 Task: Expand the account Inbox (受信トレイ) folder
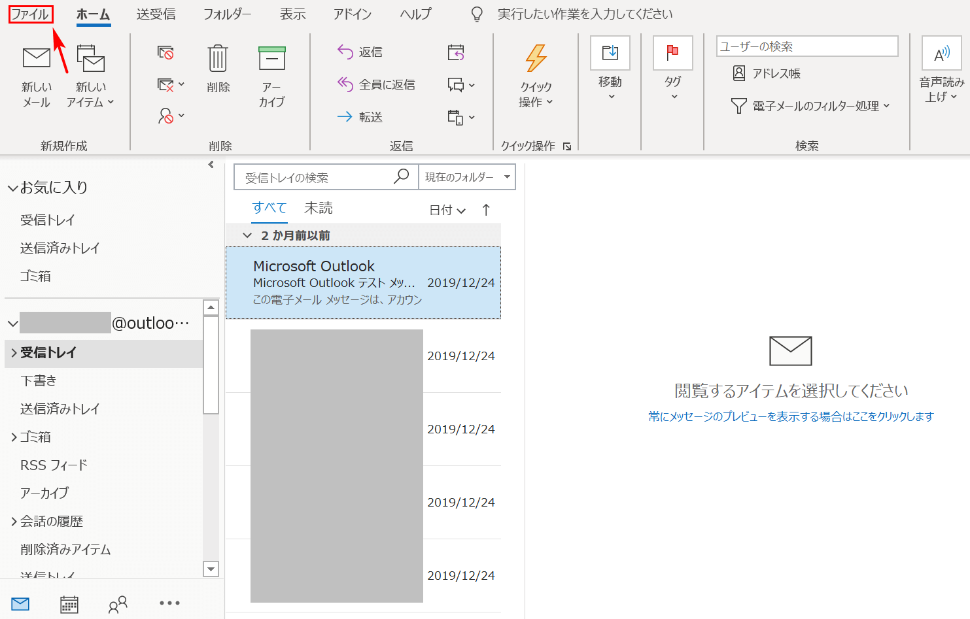pos(14,353)
